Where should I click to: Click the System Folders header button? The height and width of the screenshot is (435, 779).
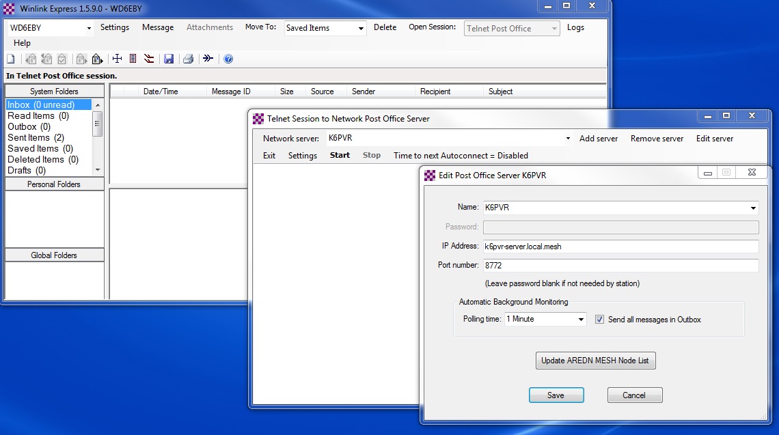[54, 92]
